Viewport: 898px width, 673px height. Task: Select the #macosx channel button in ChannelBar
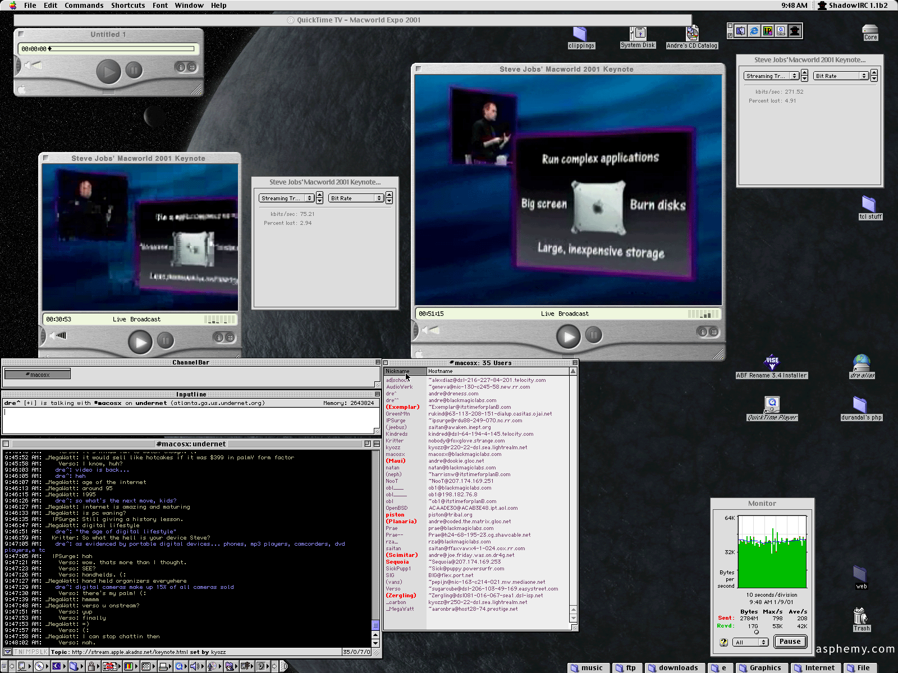[38, 374]
